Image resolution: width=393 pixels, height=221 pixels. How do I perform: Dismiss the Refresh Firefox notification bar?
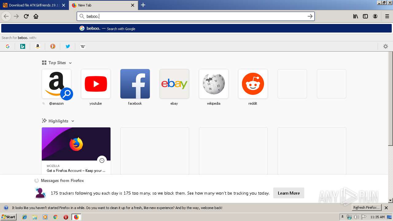click(x=386, y=208)
